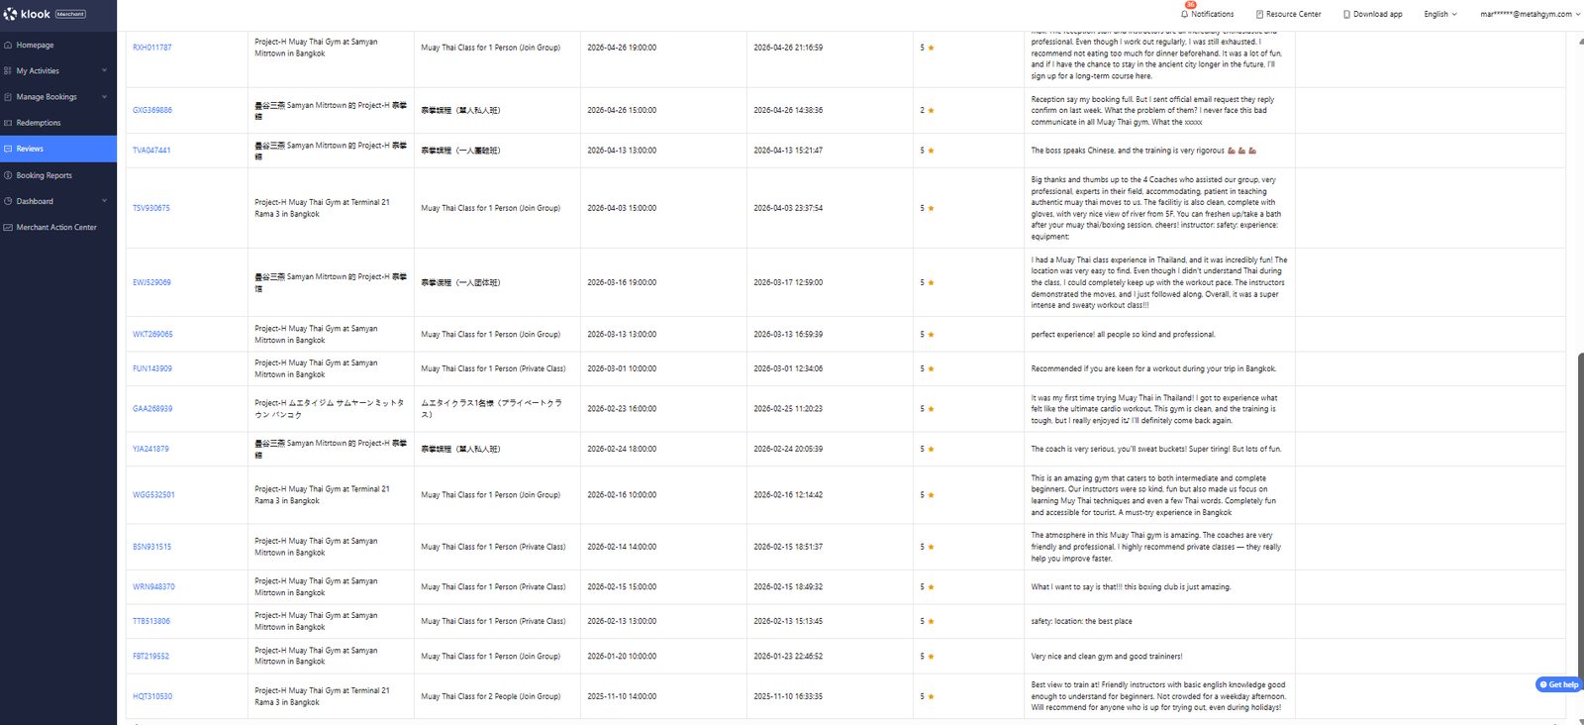Click the review 'perfect experience! all people so kind'
This screenshot has height=725, width=1584.
(x=1123, y=334)
